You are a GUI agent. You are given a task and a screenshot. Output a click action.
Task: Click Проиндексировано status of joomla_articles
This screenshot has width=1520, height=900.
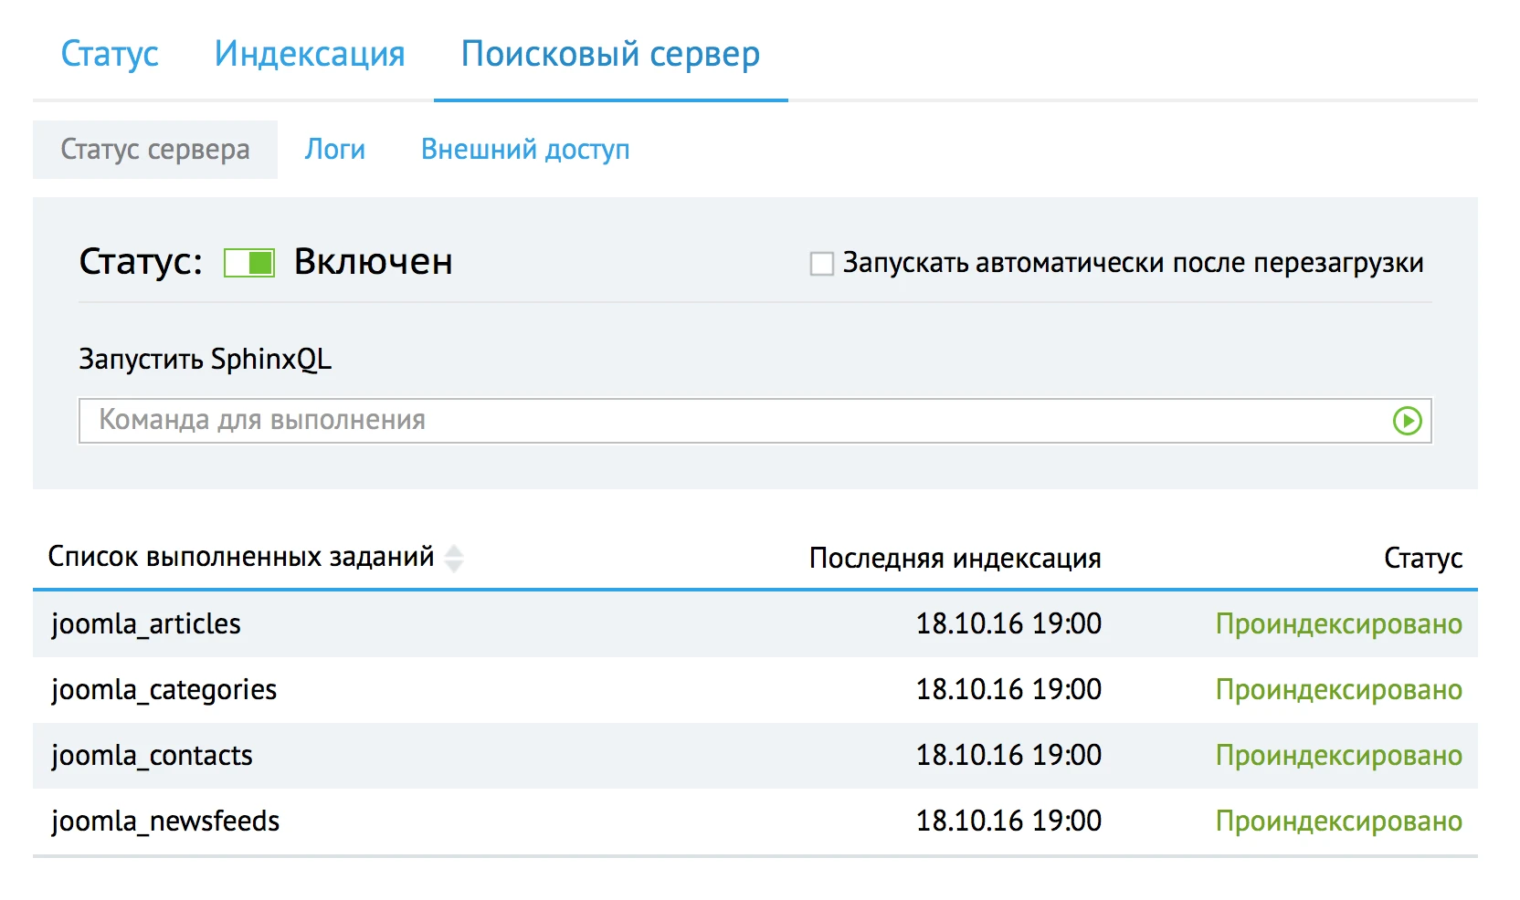(1337, 624)
